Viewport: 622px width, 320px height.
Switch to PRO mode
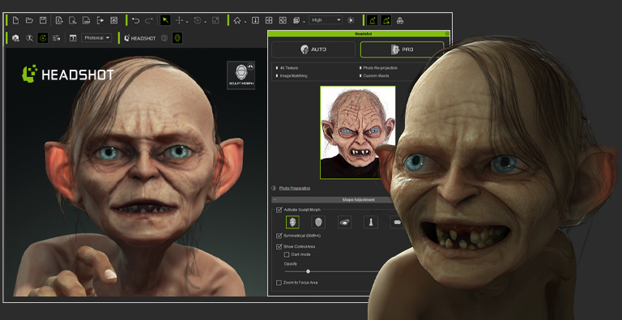point(402,49)
